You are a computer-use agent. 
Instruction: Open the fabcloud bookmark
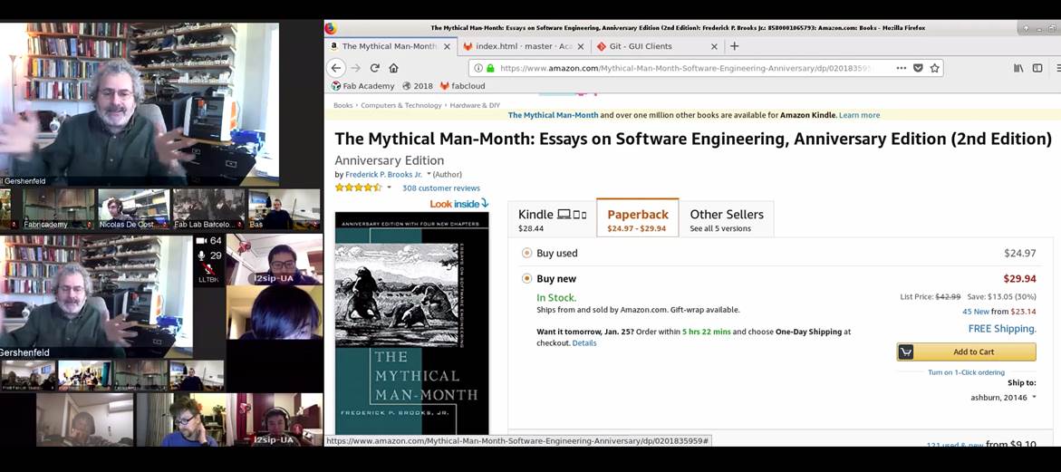[463, 86]
